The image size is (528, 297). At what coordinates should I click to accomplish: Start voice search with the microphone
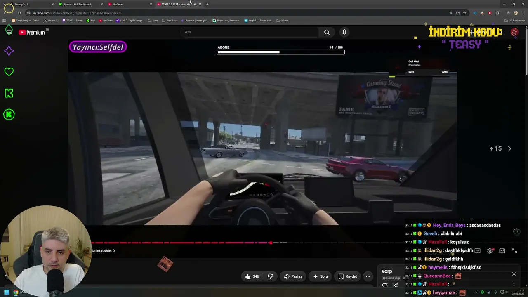click(x=344, y=32)
